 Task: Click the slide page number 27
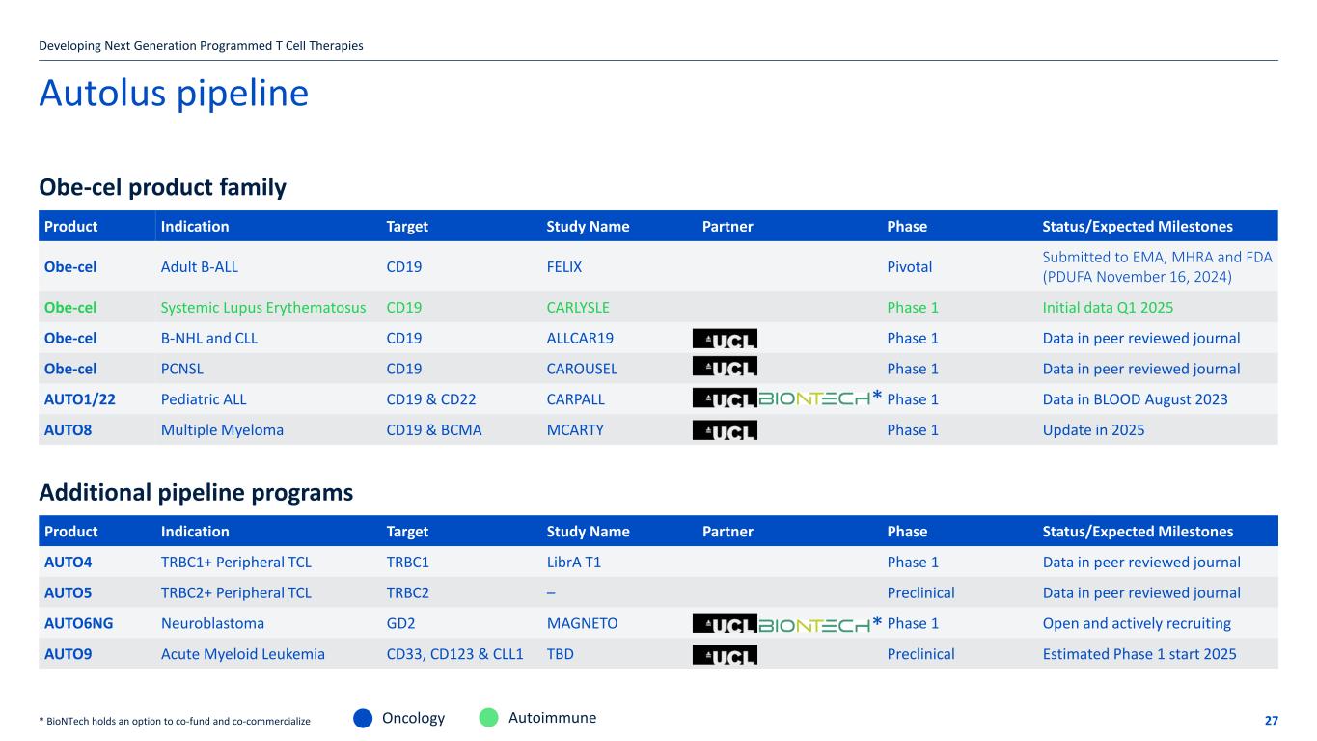pyautogui.click(x=1271, y=721)
